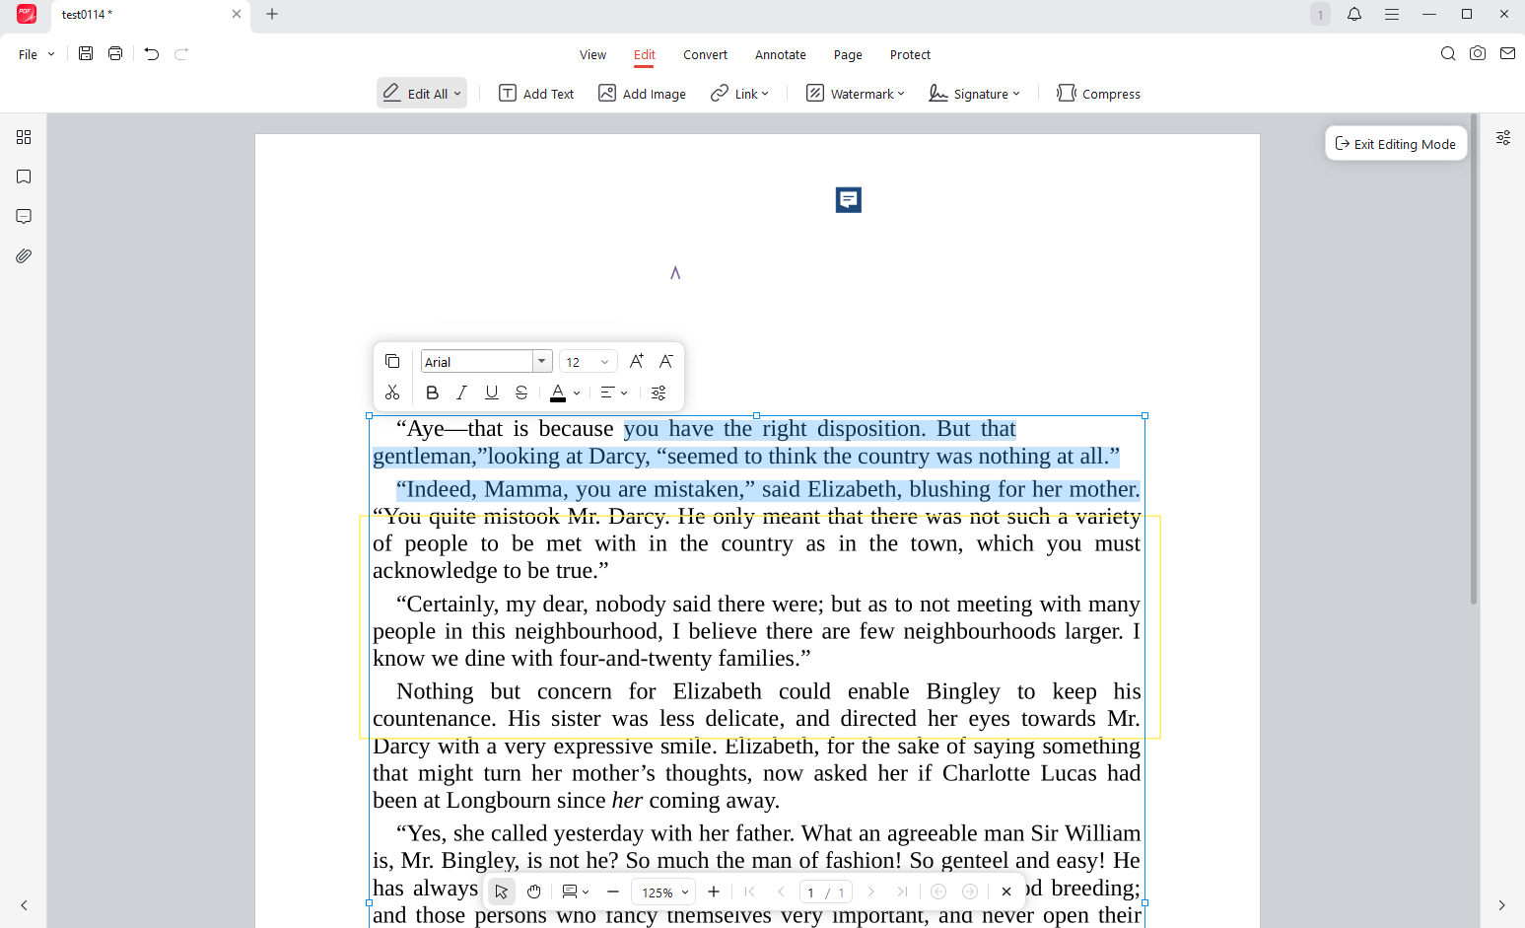Screen dimensions: 1525x928
Task: Toggle italic formatting
Action: click(x=461, y=392)
